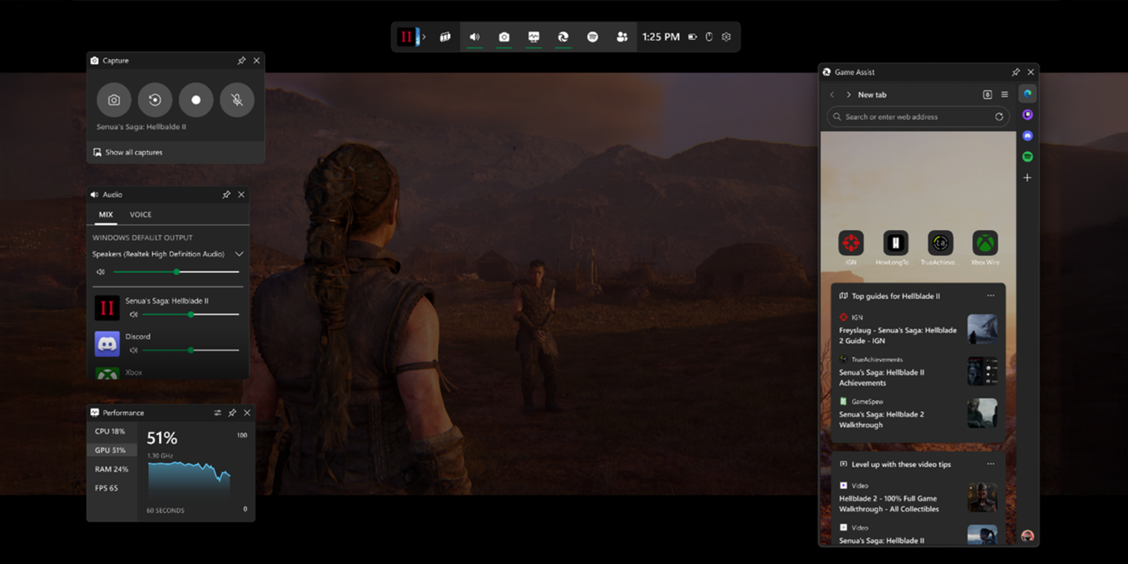This screenshot has width=1128, height=564.
Task: Show all captures
Action: coord(134,151)
